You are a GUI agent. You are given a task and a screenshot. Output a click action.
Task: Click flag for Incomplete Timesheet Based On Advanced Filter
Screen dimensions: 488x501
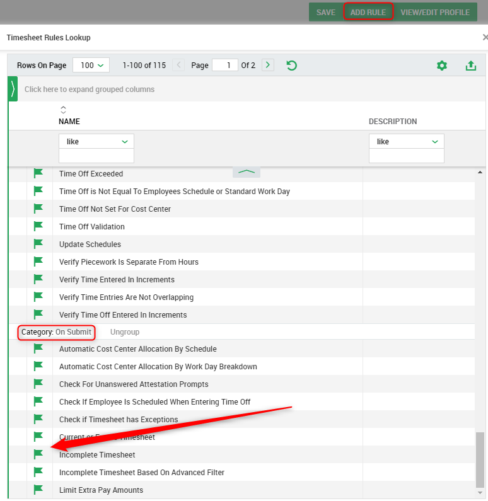(38, 471)
